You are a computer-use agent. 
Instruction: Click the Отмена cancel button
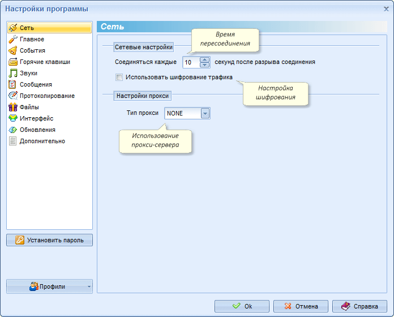[x=301, y=306]
